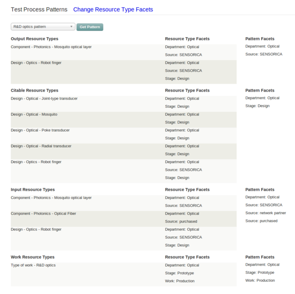
Task: Click the Citable Resource Types heading
Action: coord(34,91)
